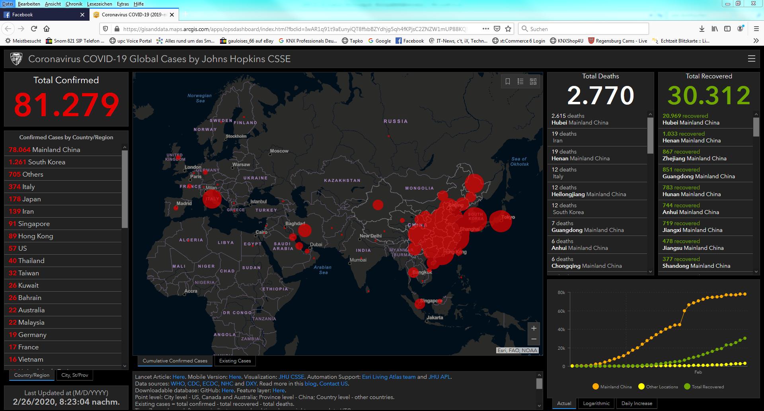Bookmark this page with the star icon

(x=508, y=29)
